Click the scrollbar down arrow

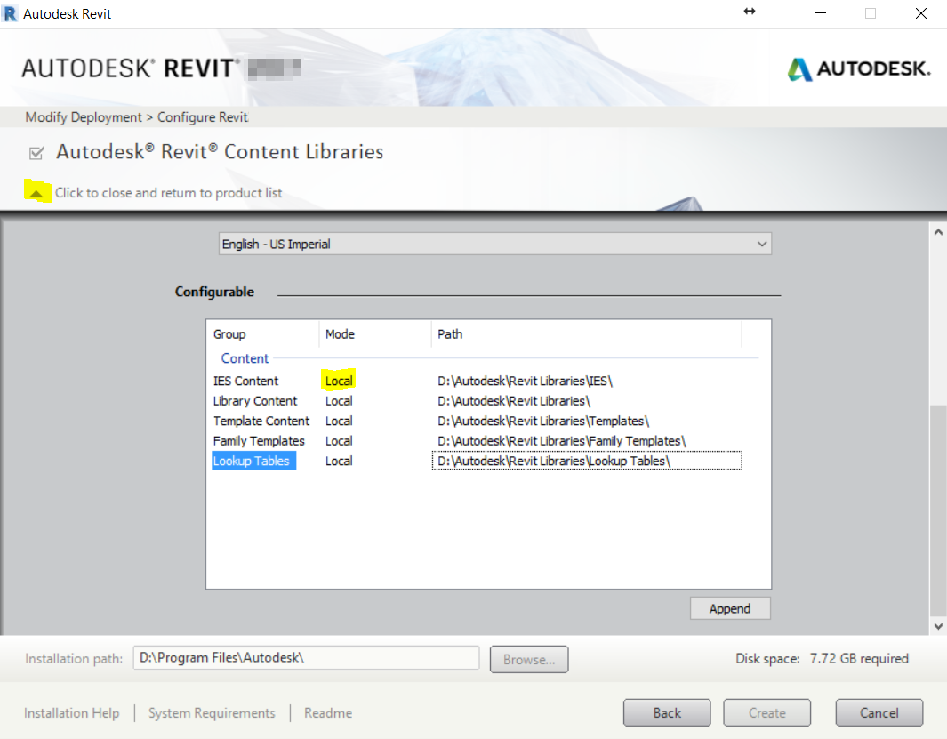pos(938,626)
